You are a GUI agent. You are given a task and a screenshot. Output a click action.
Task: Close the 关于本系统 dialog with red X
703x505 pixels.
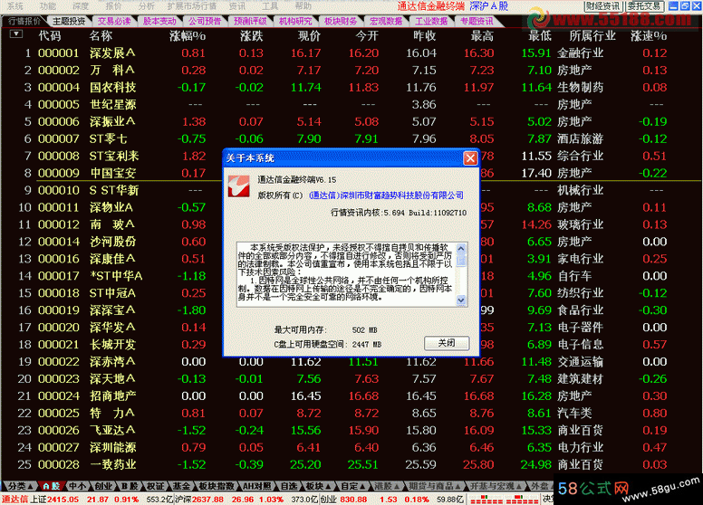pos(470,158)
